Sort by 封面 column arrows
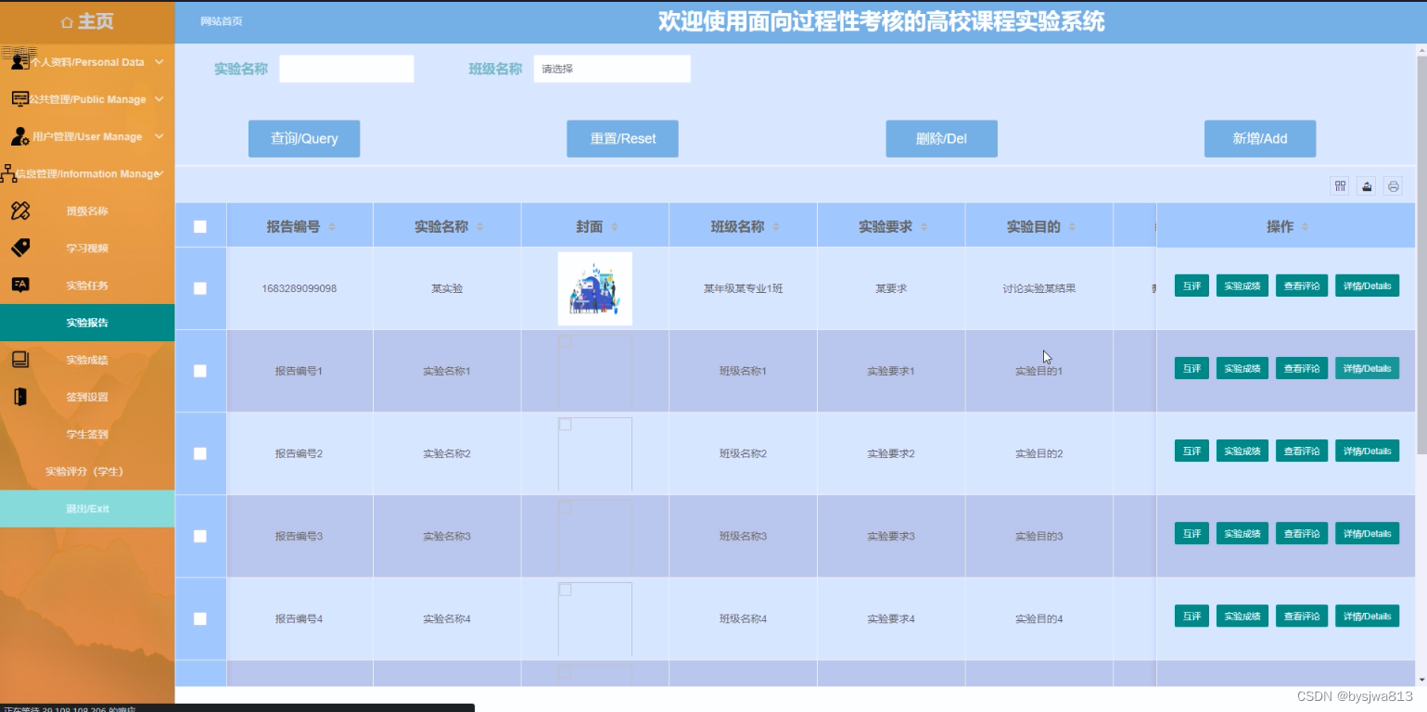The image size is (1427, 712). click(614, 227)
